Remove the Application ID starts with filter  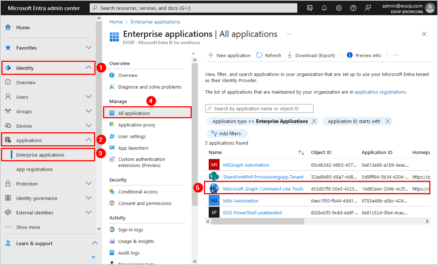click(x=388, y=121)
